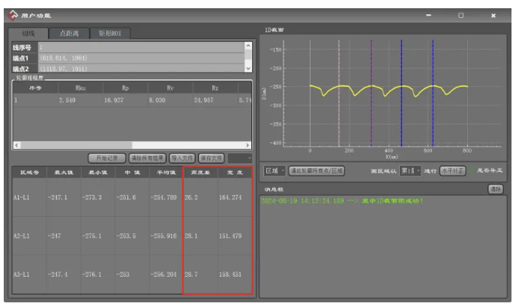Viewport: 516px width, 306px height.
Task: Click the left arrow of the roughness table scrollbar
Action: coord(16,145)
